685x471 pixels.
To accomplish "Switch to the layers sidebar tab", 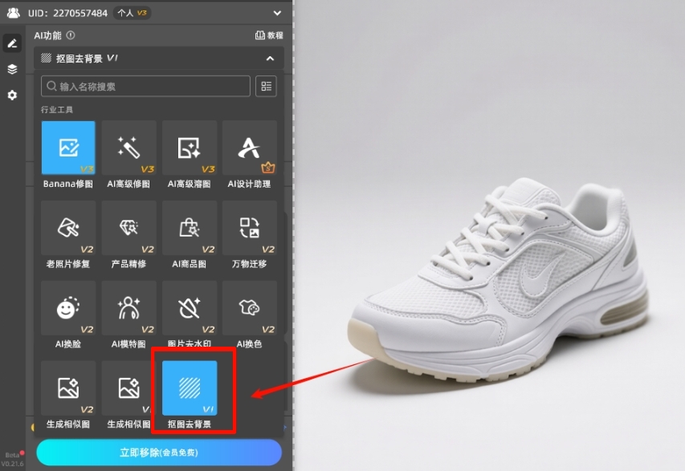I will (12, 69).
